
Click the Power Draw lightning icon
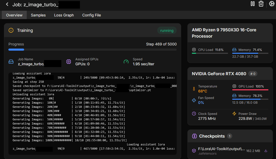point(234,114)
